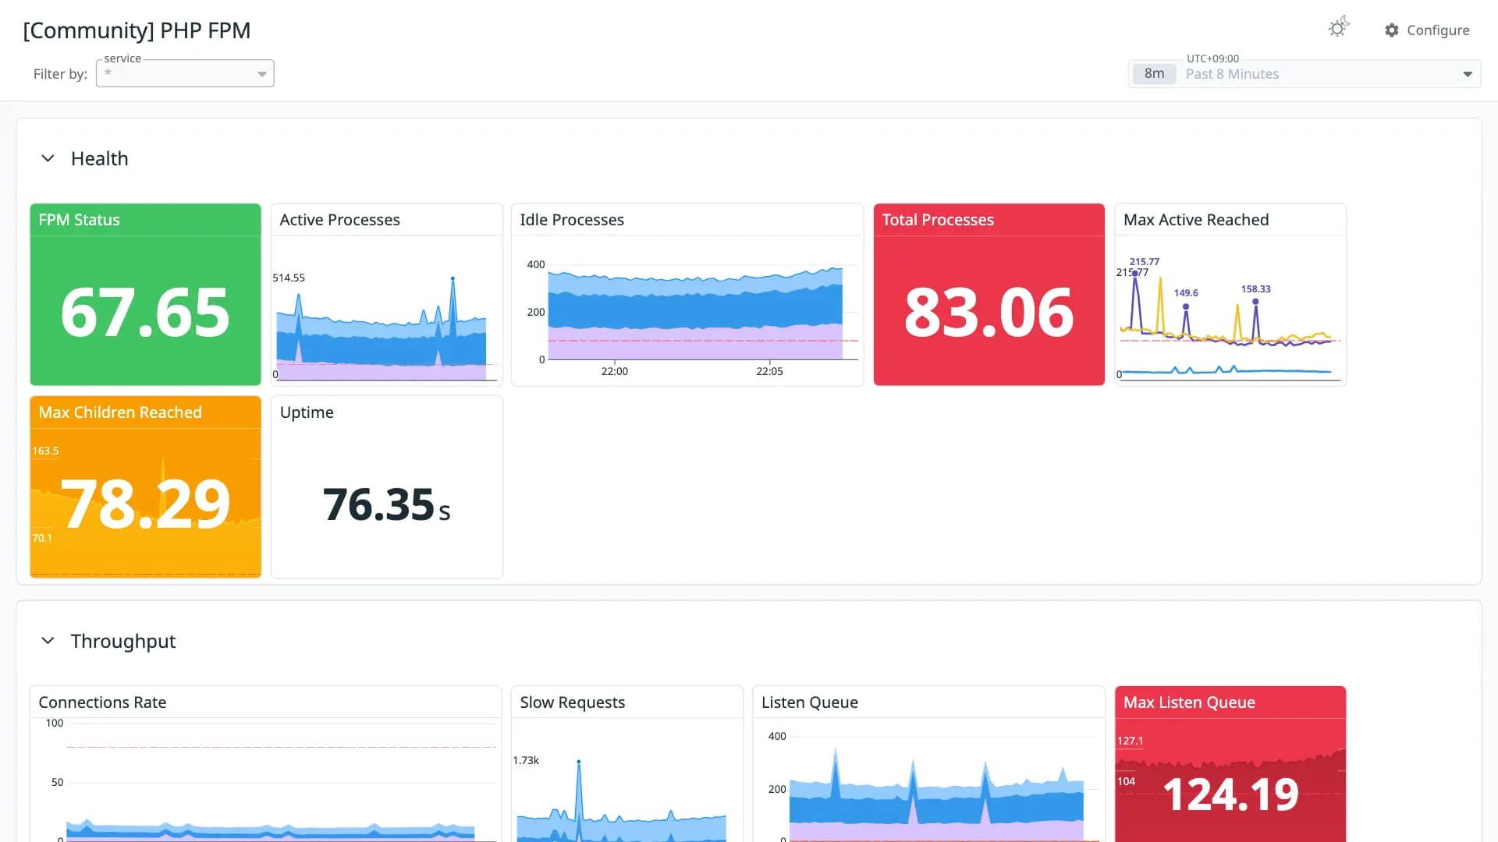
Task: Click the Listen Queue widget title
Action: point(810,702)
